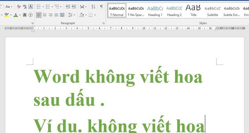Start a bulleted list
Image resolution: width=249 pixels, height=133 pixels.
tap(38, 7)
